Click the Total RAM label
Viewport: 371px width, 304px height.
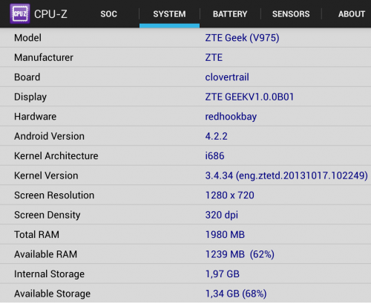36,235
